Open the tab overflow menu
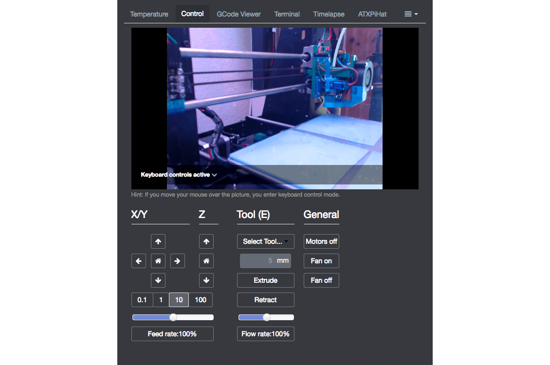Image resolution: width=550 pixels, height=365 pixels. click(x=411, y=14)
